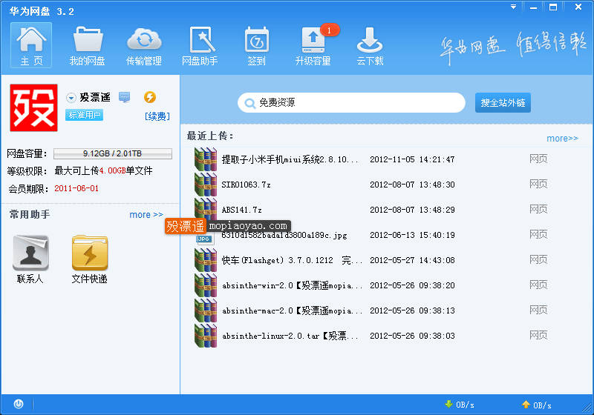Screen dimensions: 594x415
Task: Select file 提取子小米手机miui系统2.8.10...
Action: [x=290, y=159]
